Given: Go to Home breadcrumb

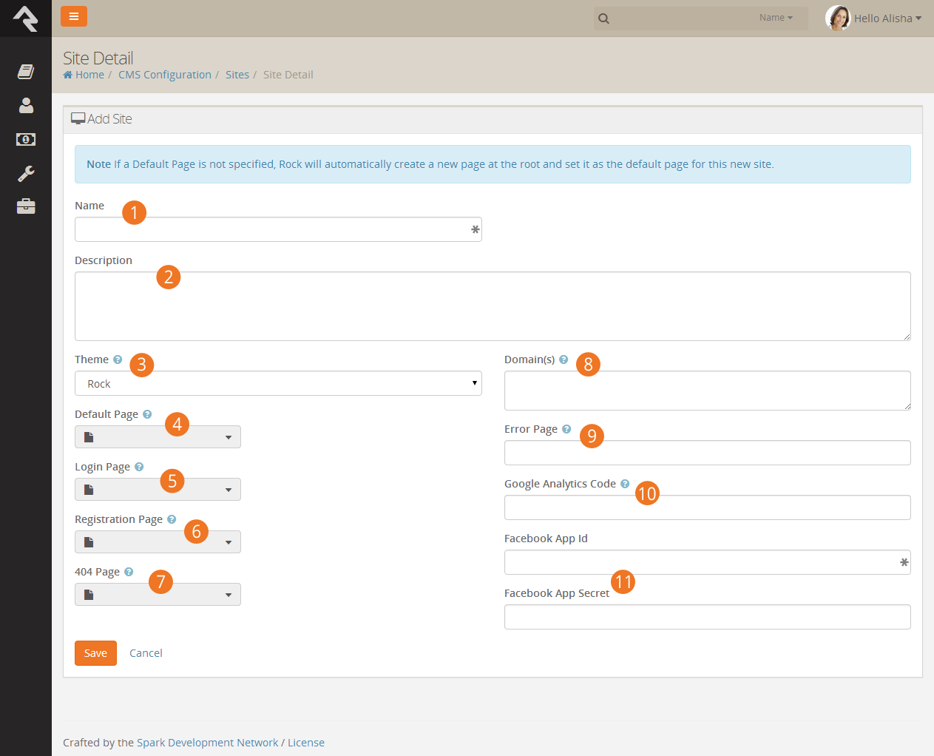Looking at the screenshot, I should pos(84,75).
